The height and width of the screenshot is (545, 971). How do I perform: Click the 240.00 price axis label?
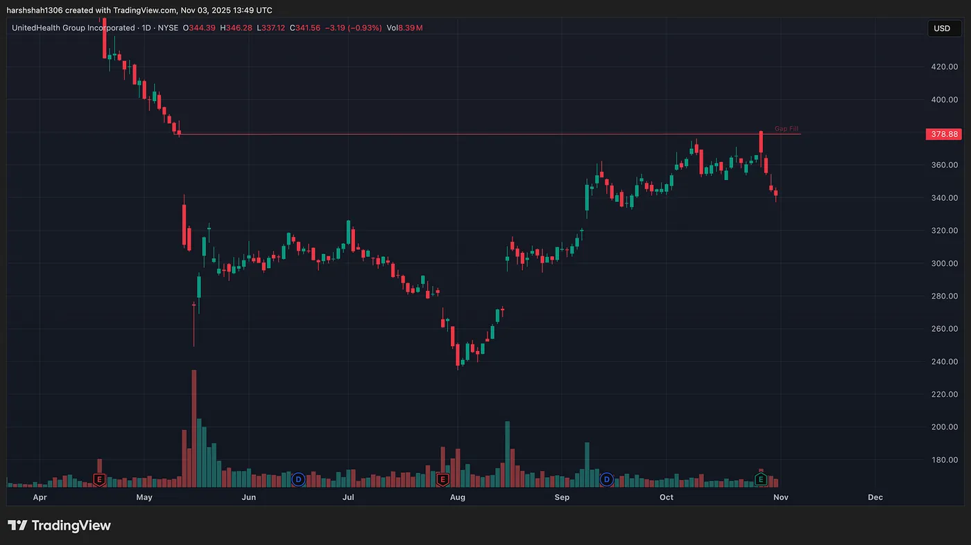pos(945,361)
